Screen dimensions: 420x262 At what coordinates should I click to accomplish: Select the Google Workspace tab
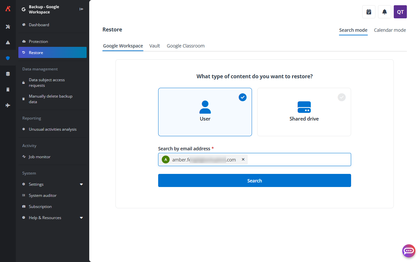pos(123,46)
